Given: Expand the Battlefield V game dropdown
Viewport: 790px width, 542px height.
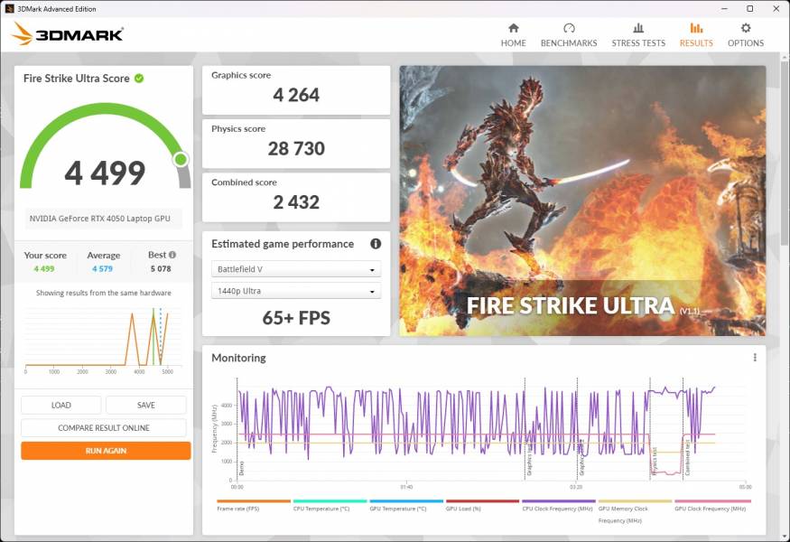Looking at the screenshot, I should tap(296, 269).
